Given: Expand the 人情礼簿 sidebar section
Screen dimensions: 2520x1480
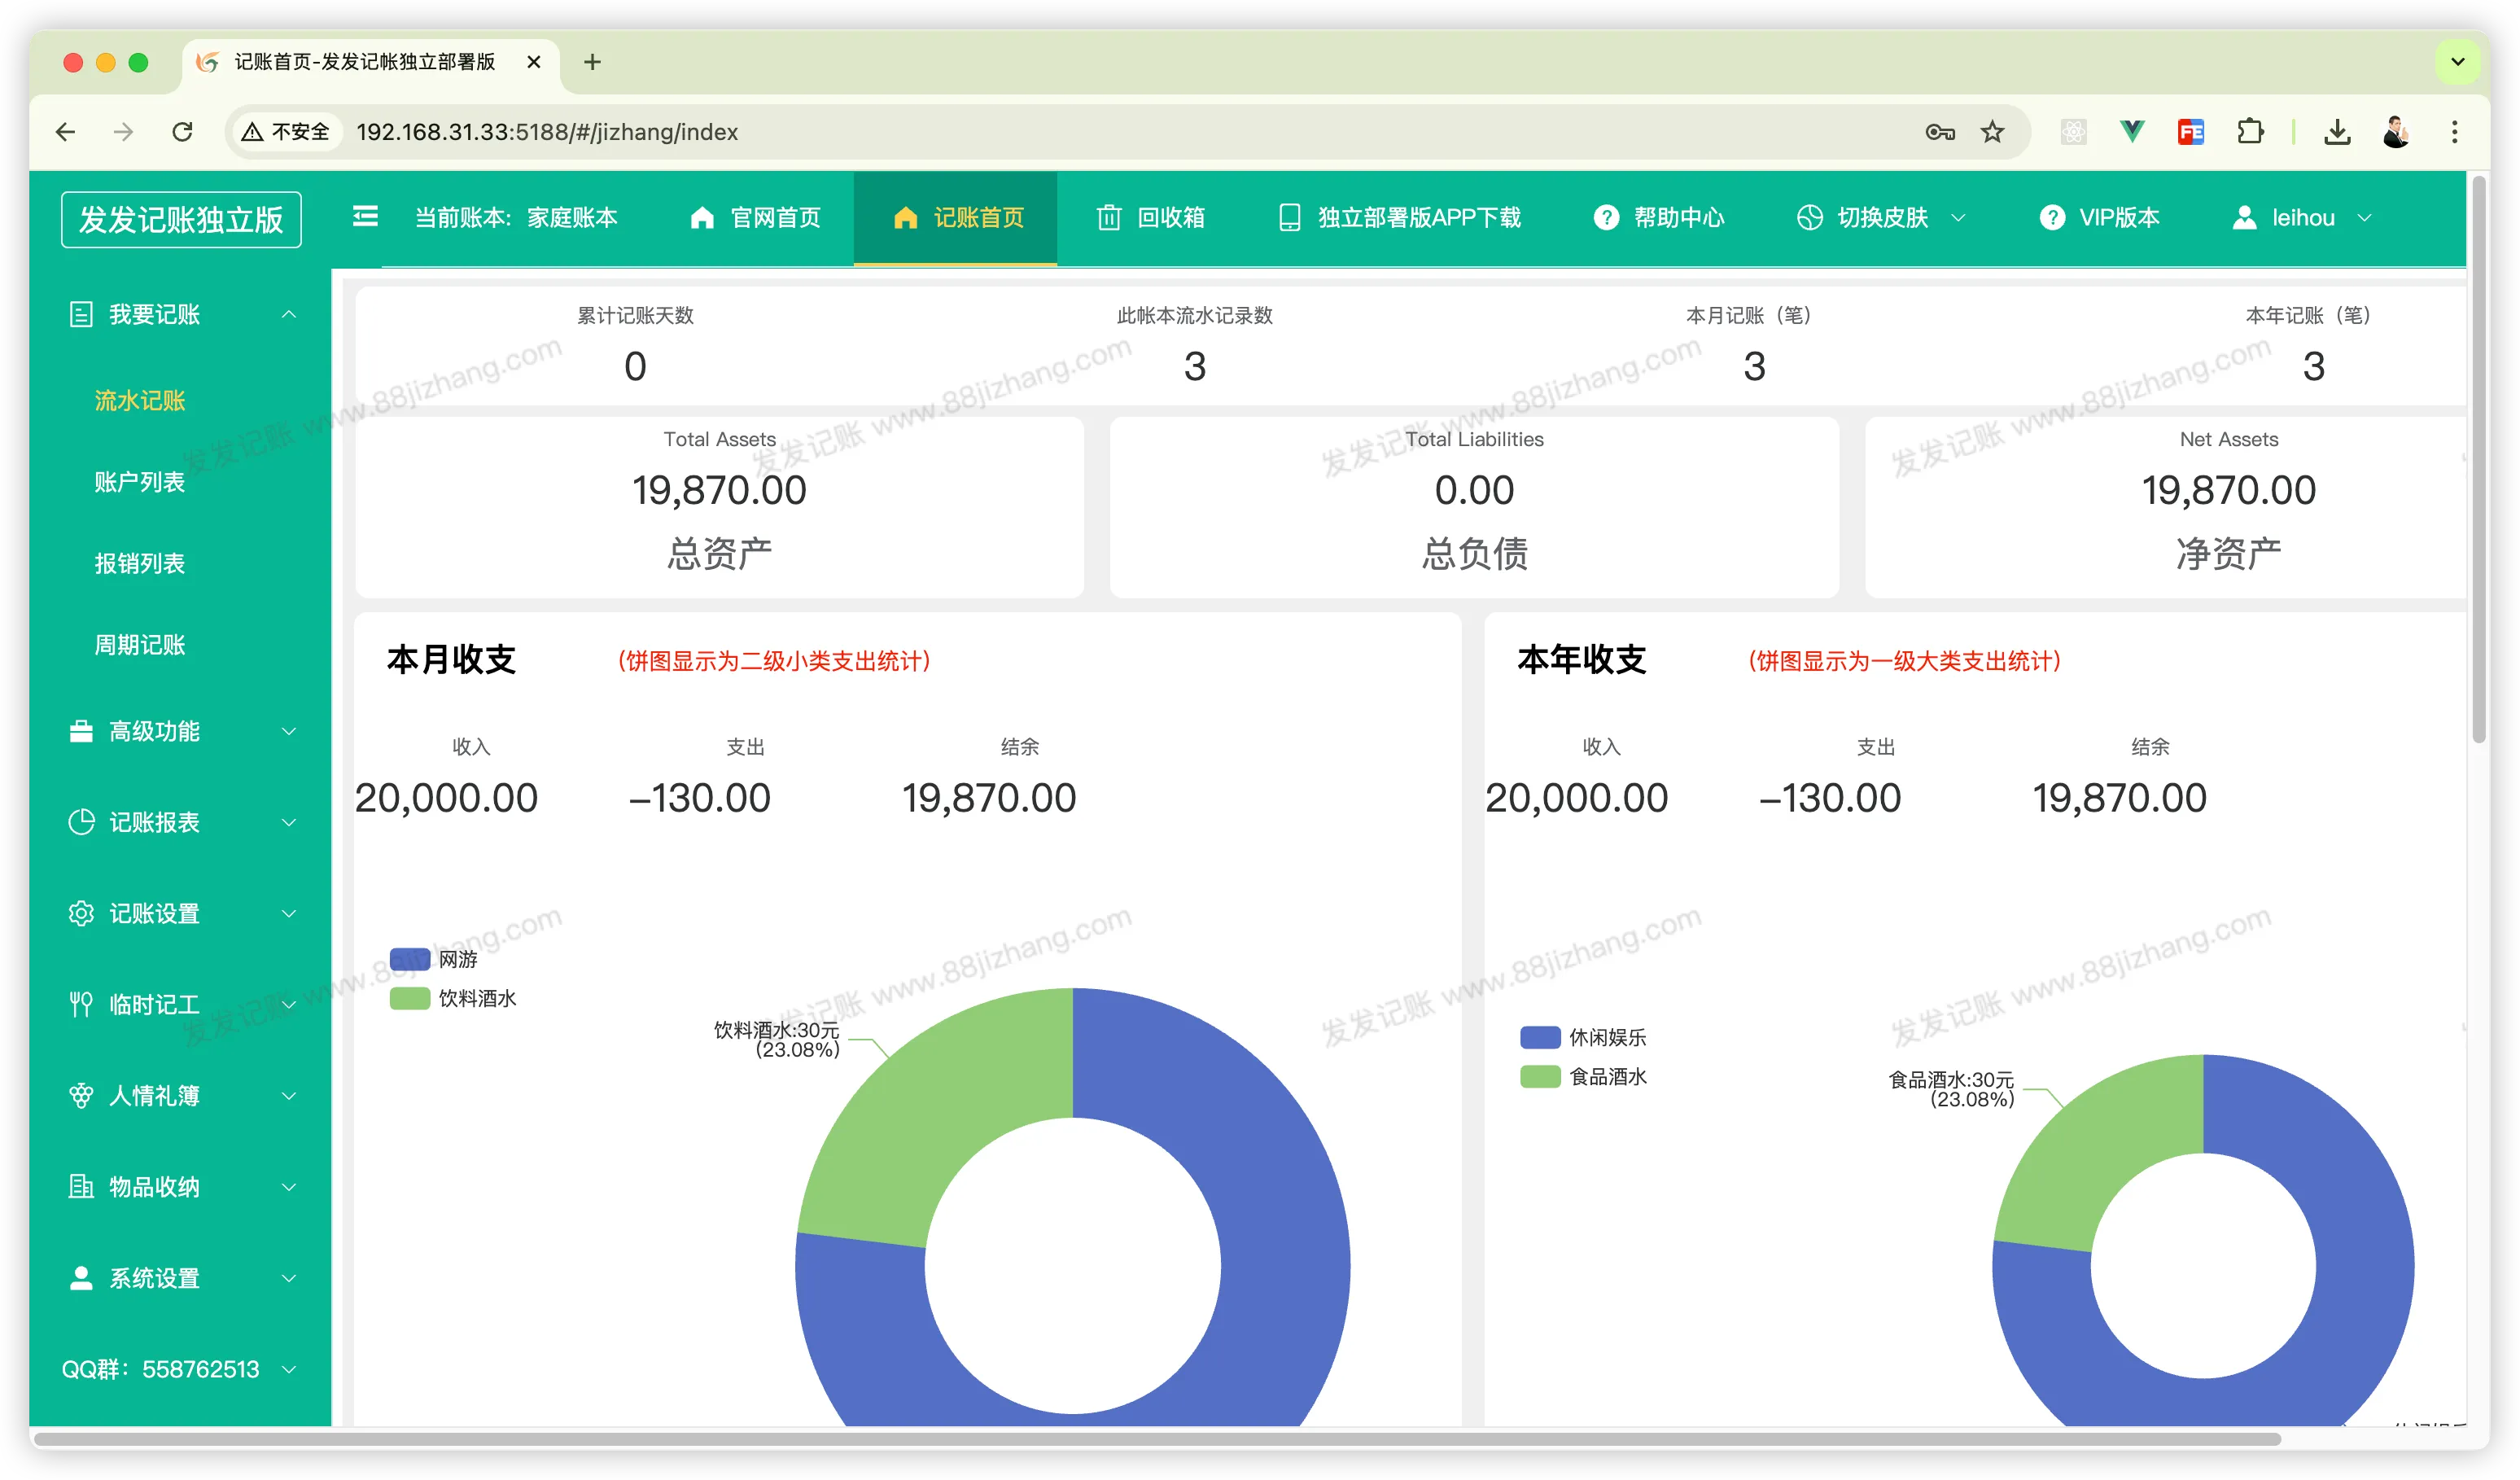Looking at the screenshot, I should point(289,1096).
